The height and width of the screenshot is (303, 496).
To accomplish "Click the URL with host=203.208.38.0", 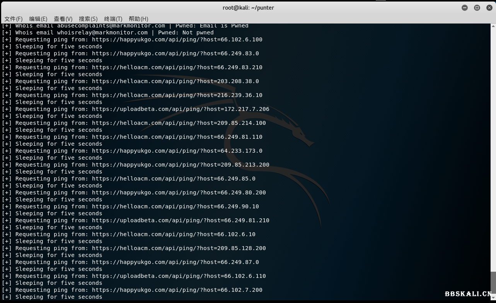I will [175, 81].
